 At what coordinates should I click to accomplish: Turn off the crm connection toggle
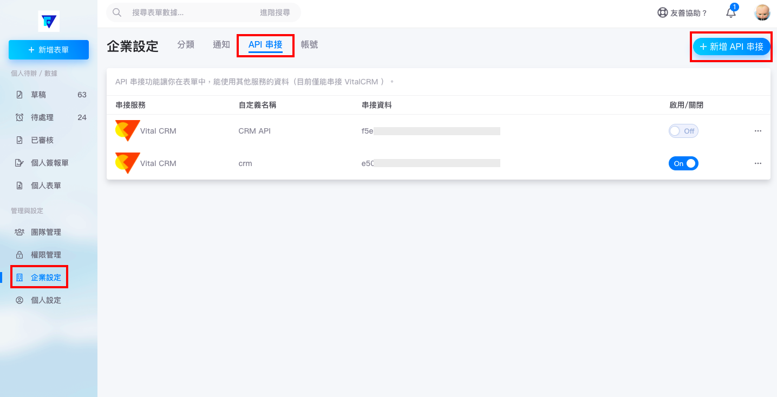[683, 163]
